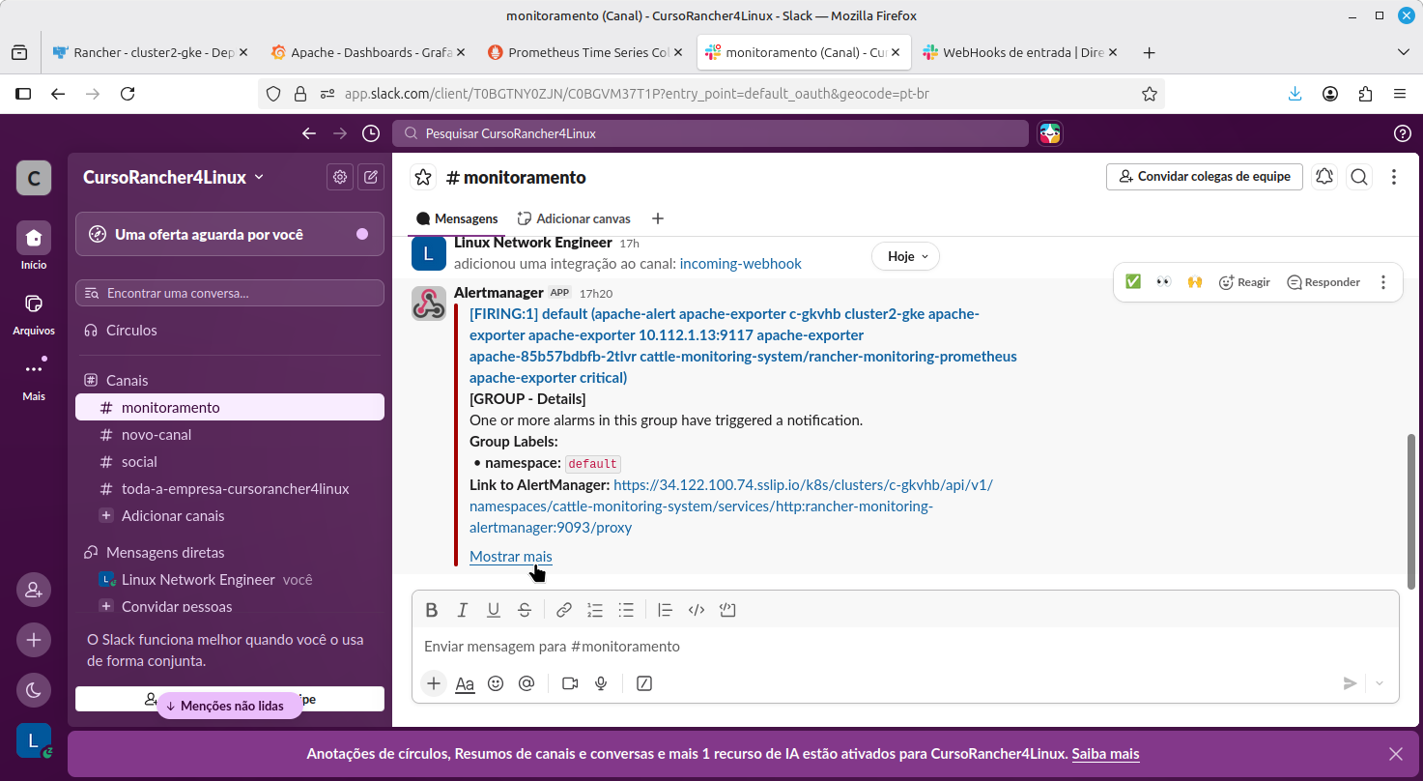Image resolution: width=1423 pixels, height=781 pixels.
Task: Open slash shortcuts in composer
Action: click(644, 683)
